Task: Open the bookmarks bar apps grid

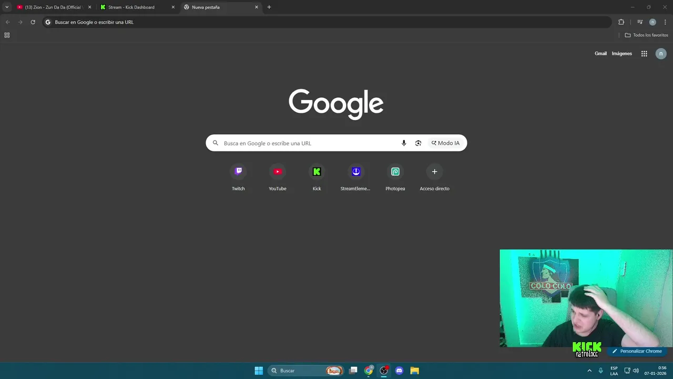Action: [x=7, y=35]
